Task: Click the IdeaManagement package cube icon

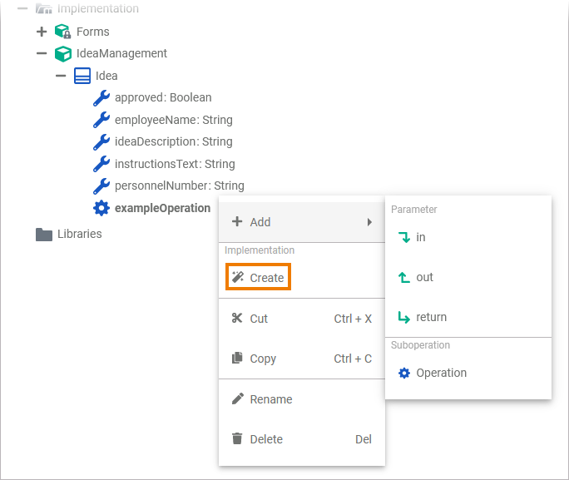Action: coord(62,53)
